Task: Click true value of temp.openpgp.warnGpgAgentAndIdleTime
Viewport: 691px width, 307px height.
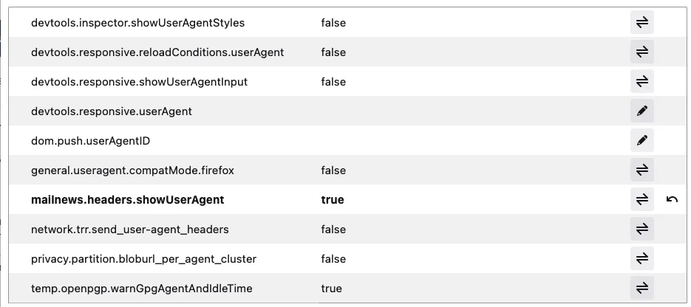Action: click(x=331, y=289)
